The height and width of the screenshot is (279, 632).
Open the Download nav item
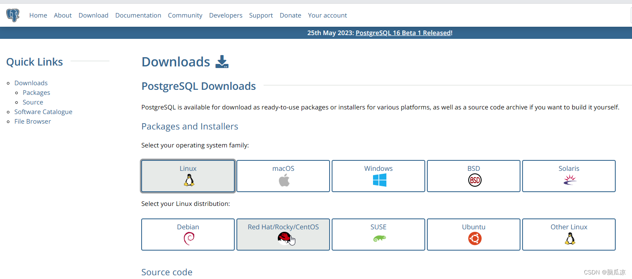tap(93, 15)
